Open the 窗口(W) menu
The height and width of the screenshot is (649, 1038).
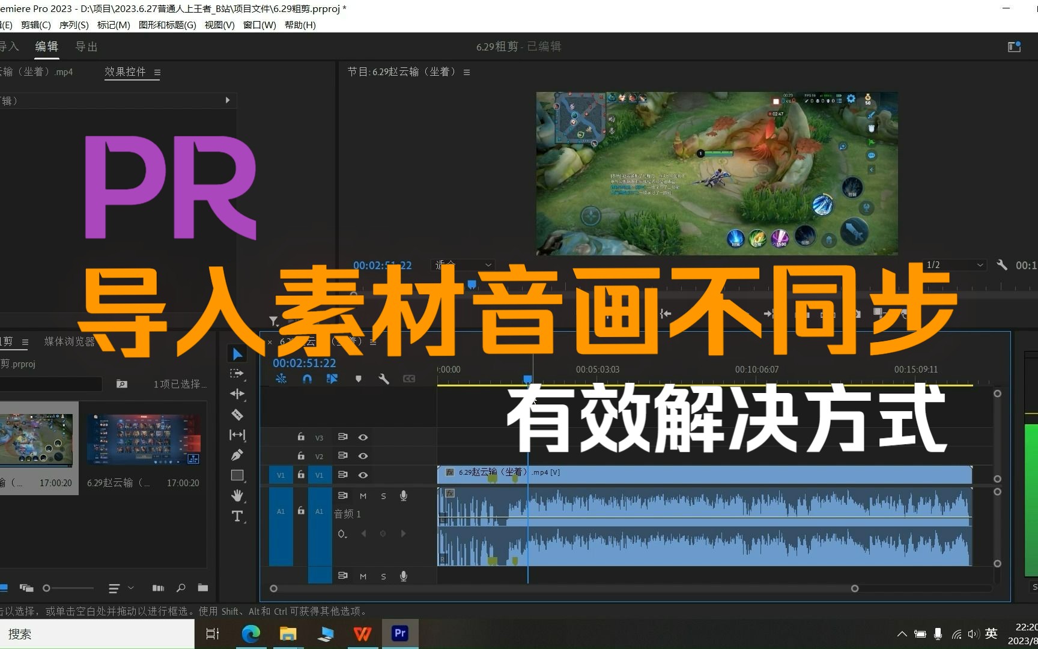pyautogui.click(x=259, y=25)
